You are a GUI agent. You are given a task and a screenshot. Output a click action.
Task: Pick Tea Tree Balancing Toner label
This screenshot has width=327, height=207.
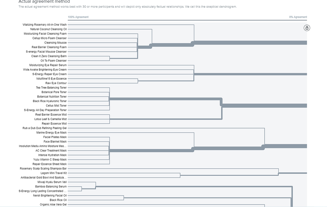pyautogui.click(x=51, y=88)
